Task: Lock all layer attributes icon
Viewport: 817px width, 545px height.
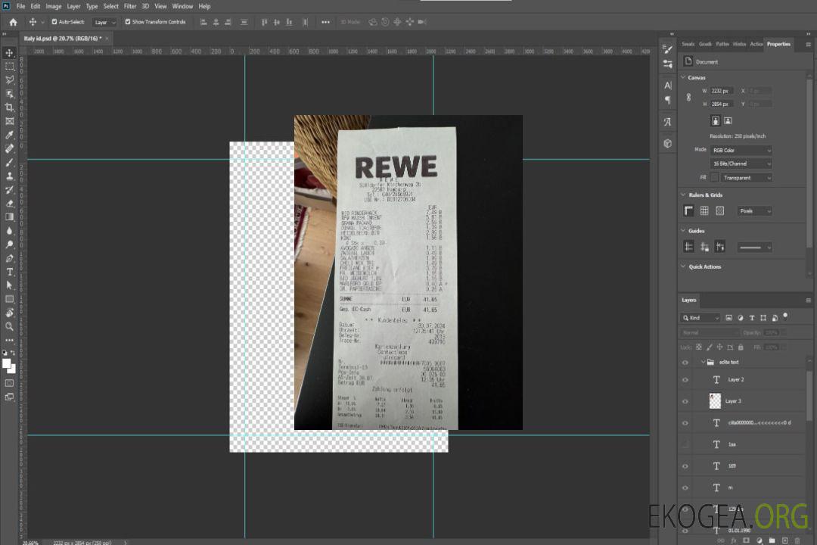Action: pyautogui.click(x=741, y=347)
